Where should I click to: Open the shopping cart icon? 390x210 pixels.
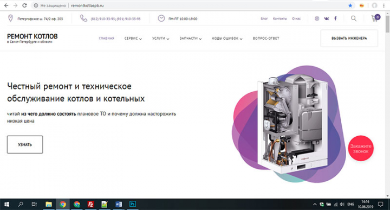click(x=375, y=18)
